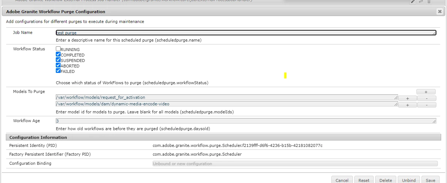
Task: Reset the configuration form
Action: tap(364, 180)
